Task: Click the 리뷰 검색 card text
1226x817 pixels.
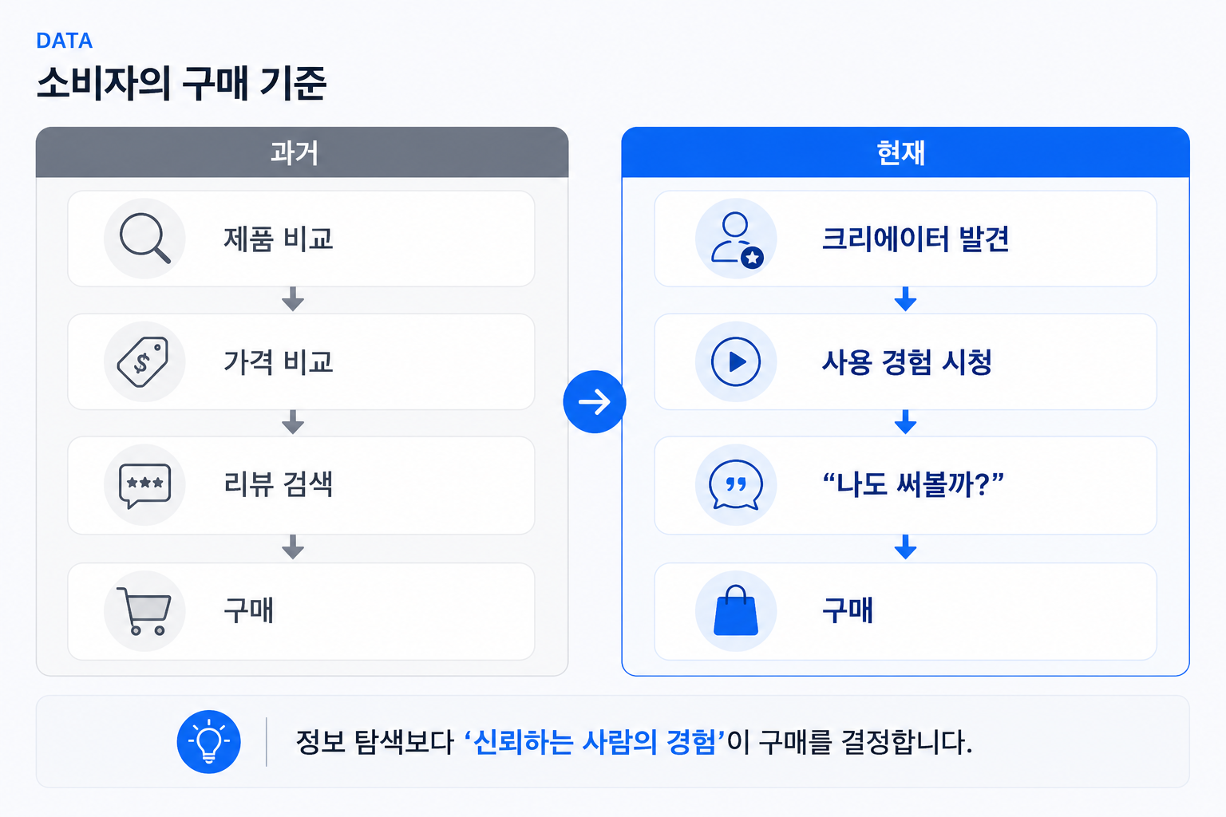Action: coord(278,484)
